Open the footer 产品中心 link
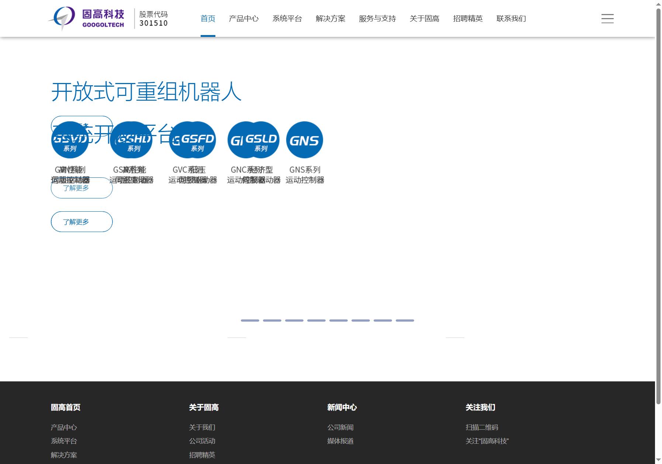 tap(64, 427)
